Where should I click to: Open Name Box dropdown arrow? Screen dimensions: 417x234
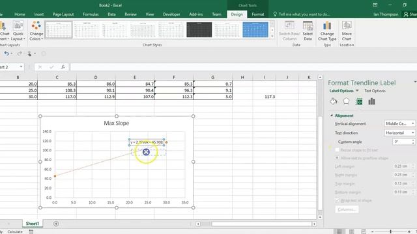(21, 67)
